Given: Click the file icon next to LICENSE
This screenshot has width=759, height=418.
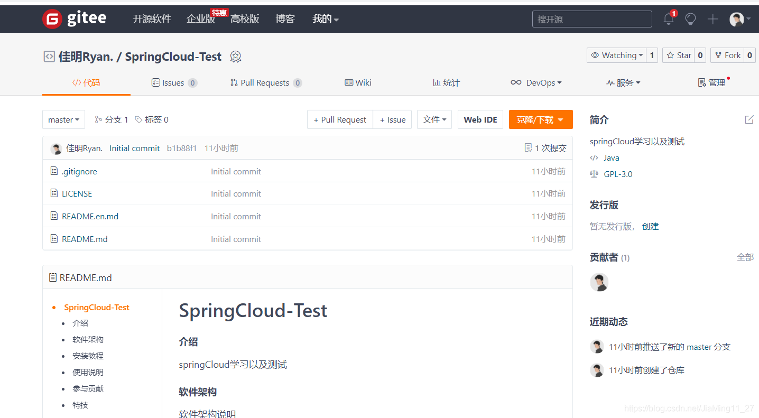Looking at the screenshot, I should [54, 193].
